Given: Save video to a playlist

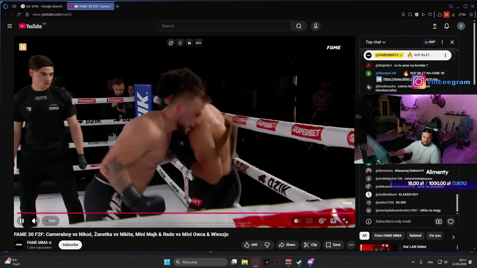Looking at the screenshot, I should pyautogui.click(x=333, y=245).
